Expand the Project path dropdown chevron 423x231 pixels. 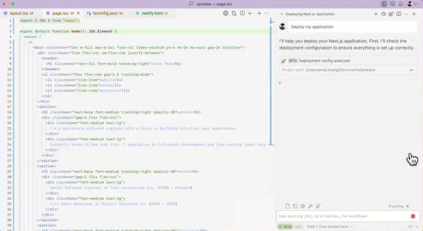click(411, 70)
